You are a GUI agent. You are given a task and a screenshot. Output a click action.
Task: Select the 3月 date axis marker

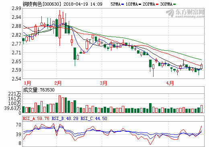[x=103, y=83]
